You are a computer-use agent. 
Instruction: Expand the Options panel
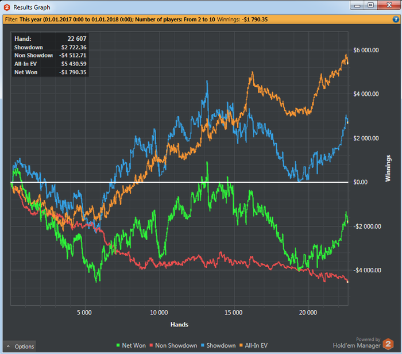point(20,347)
